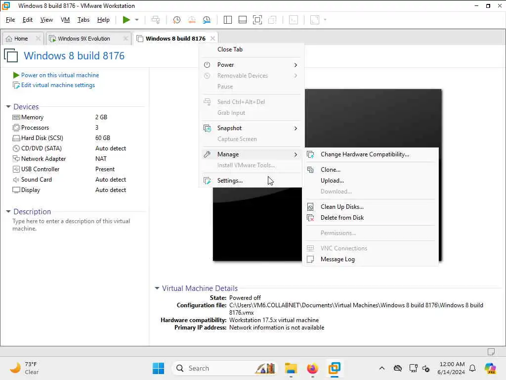
Task: Toggle the library sidebar view icon
Action: (x=227, y=20)
